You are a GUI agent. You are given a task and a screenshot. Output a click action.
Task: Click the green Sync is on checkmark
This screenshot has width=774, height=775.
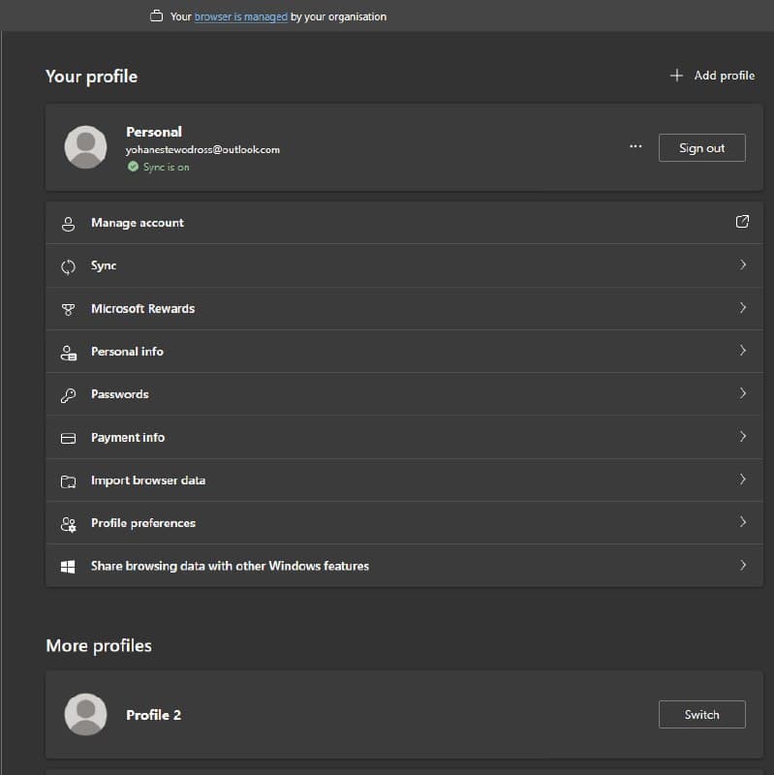pyautogui.click(x=133, y=167)
